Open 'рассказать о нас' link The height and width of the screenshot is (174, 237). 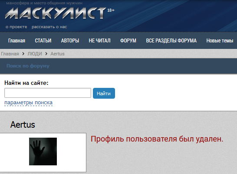click(49, 27)
